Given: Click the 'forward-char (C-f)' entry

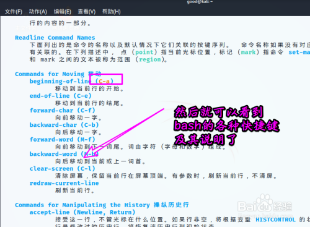Looking at the screenshot, I should point(62,110).
